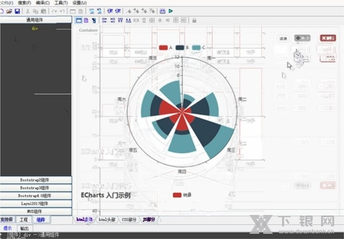The width and height of the screenshot is (344, 239).
Task: Click the ECharts 入门示例 title
Action: [105, 195]
